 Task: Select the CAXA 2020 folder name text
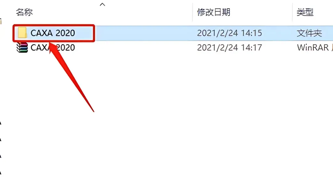click(x=53, y=33)
